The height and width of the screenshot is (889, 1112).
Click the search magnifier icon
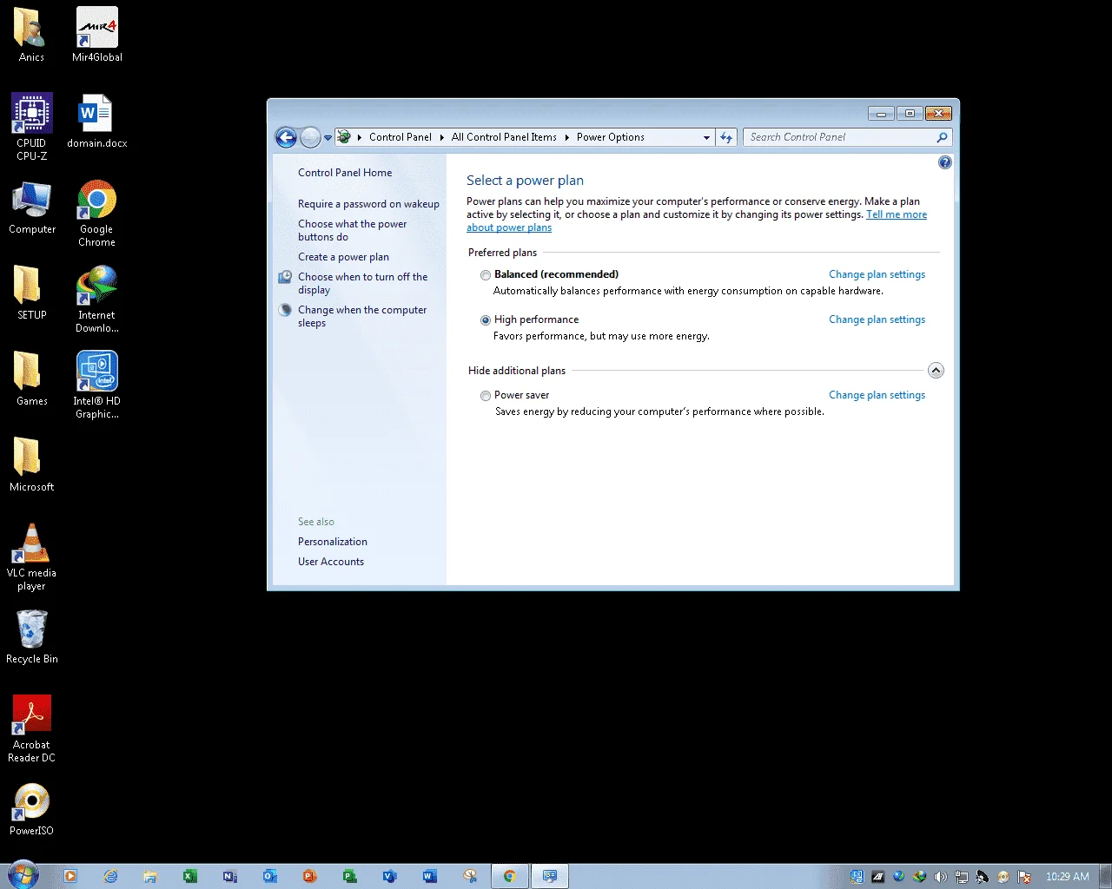click(x=942, y=137)
